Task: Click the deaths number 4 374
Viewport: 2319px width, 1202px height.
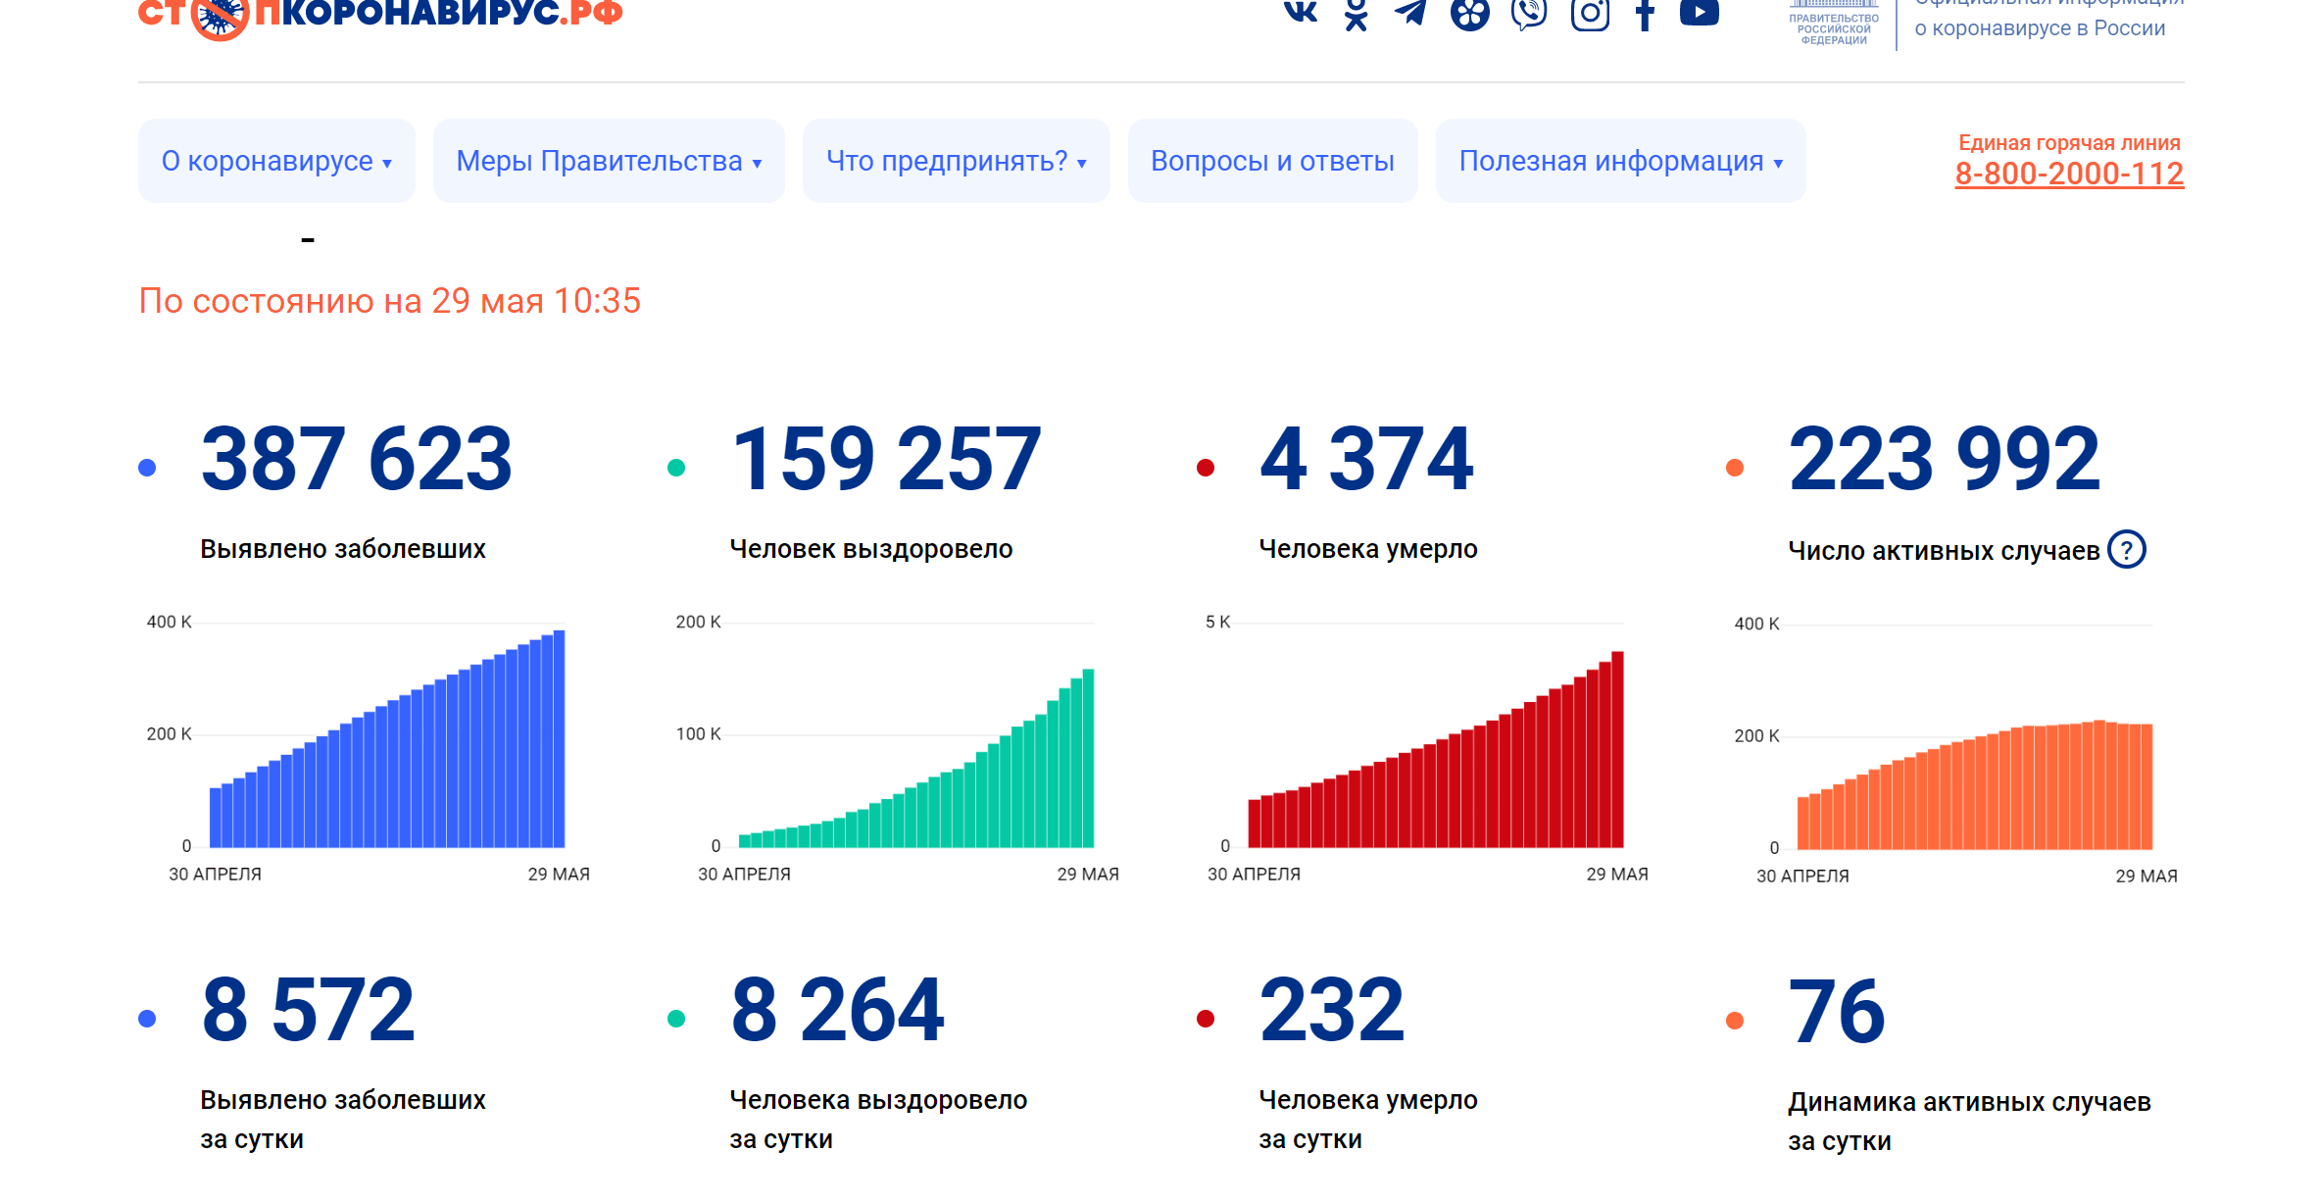Action: point(1366,459)
